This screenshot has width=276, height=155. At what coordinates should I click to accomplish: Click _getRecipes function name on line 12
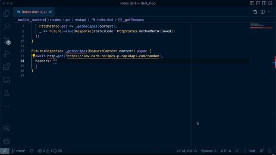click(76, 51)
